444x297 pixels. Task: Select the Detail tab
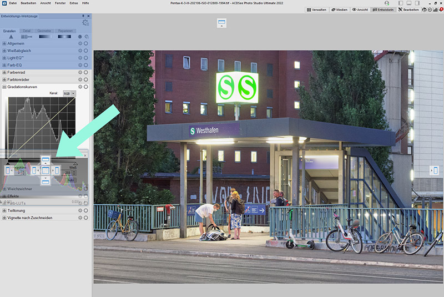pyautogui.click(x=27, y=31)
